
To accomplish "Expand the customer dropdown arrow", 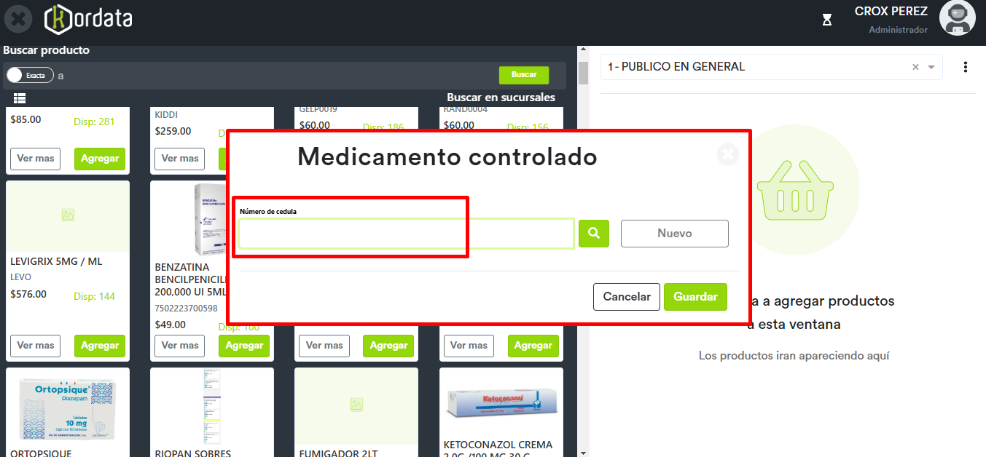I will tap(931, 67).
